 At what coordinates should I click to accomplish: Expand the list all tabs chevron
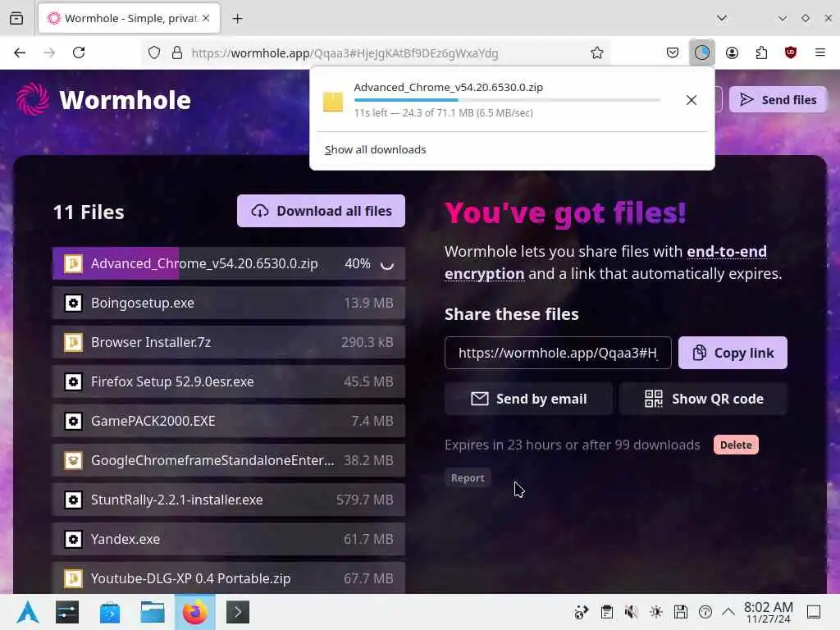pyautogui.click(x=722, y=18)
